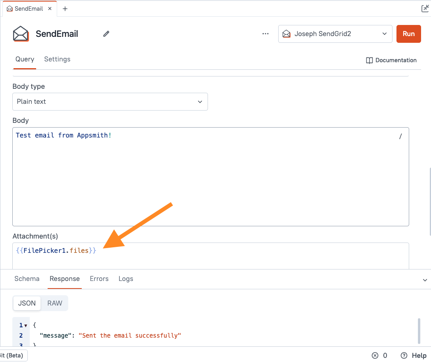Image resolution: width=431 pixels, height=363 pixels.
Task: Click the expand-to-canvas icon in top right
Action: tap(425, 8)
